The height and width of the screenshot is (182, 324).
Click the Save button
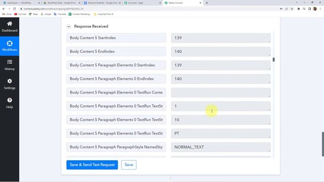tap(129, 165)
